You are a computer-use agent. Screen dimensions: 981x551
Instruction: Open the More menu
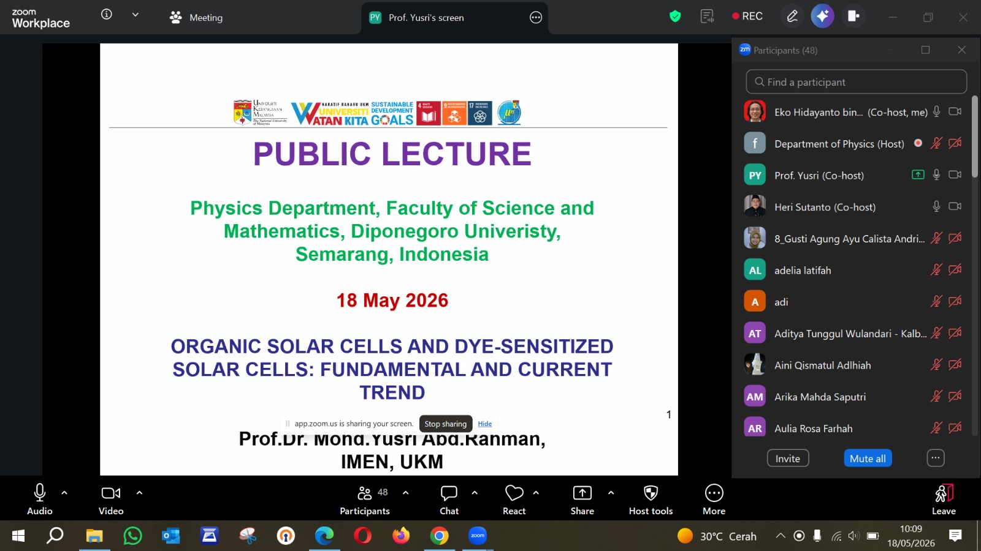click(x=714, y=499)
